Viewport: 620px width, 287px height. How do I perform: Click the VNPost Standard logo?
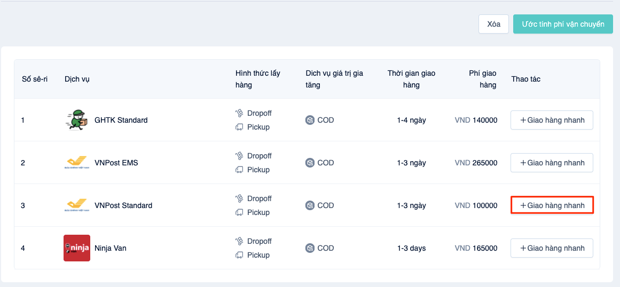click(x=77, y=205)
